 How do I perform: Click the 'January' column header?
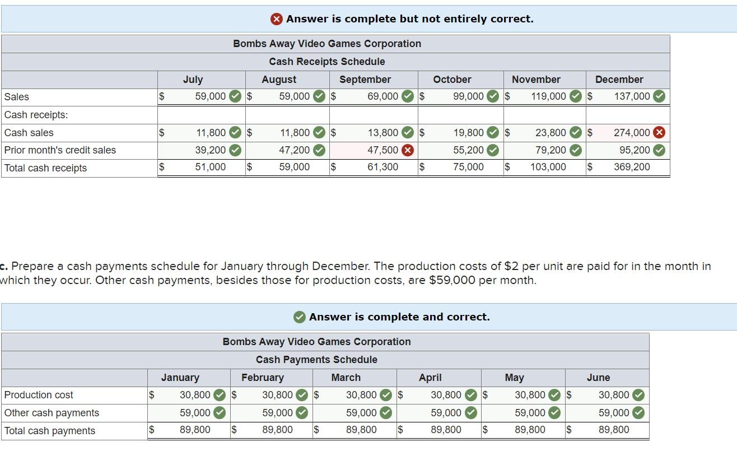coord(180,378)
